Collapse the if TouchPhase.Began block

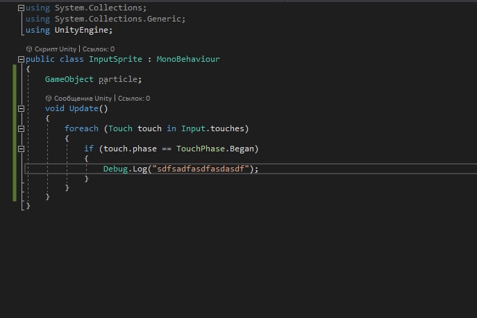tap(21, 149)
